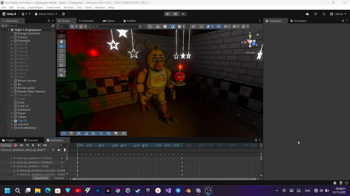Select the Hand view tool

coord(61,41)
